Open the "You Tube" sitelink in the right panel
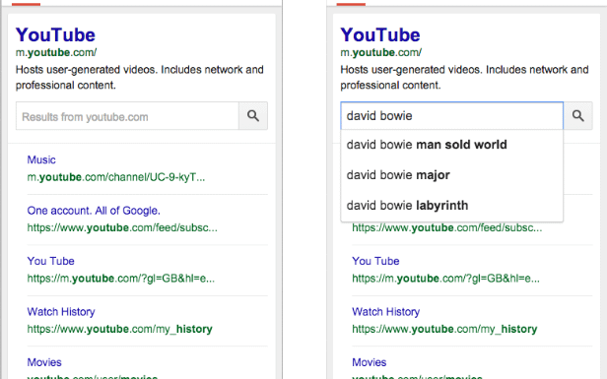The width and height of the screenshot is (607, 379). [375, 261]
